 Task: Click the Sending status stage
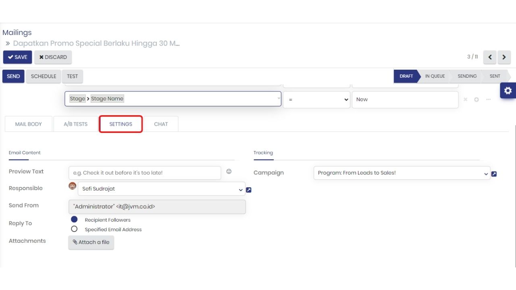467,76
